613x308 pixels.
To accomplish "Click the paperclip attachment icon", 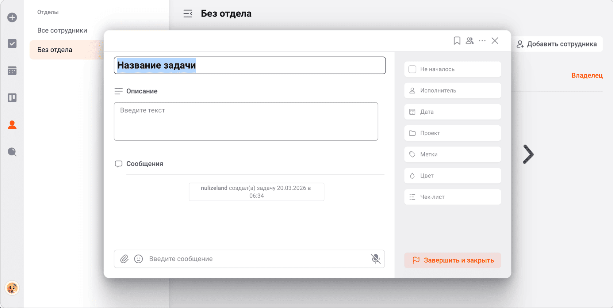I will [x=124, y=259].
